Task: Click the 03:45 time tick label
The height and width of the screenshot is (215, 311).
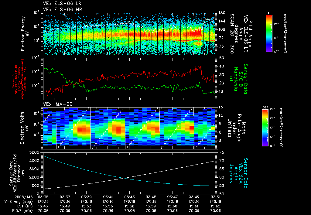Action: pos(151,197)
